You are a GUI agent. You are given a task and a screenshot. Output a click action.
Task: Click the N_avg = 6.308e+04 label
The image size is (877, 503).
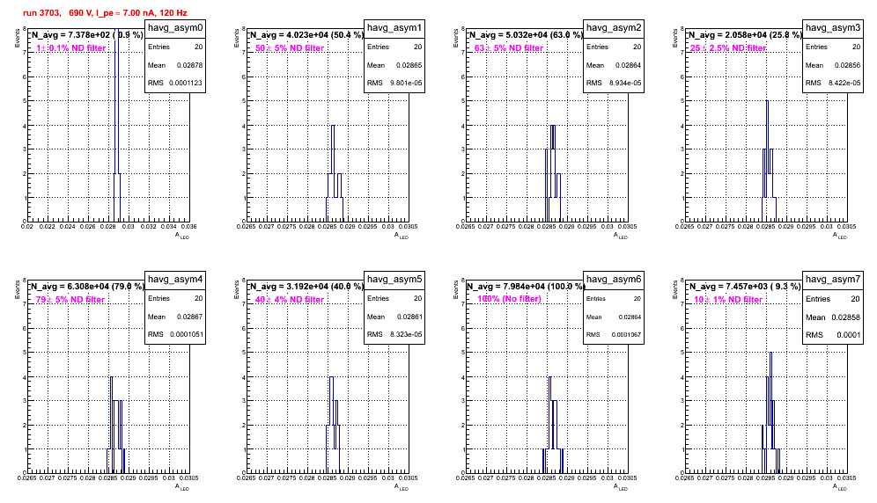pos(86,286)
